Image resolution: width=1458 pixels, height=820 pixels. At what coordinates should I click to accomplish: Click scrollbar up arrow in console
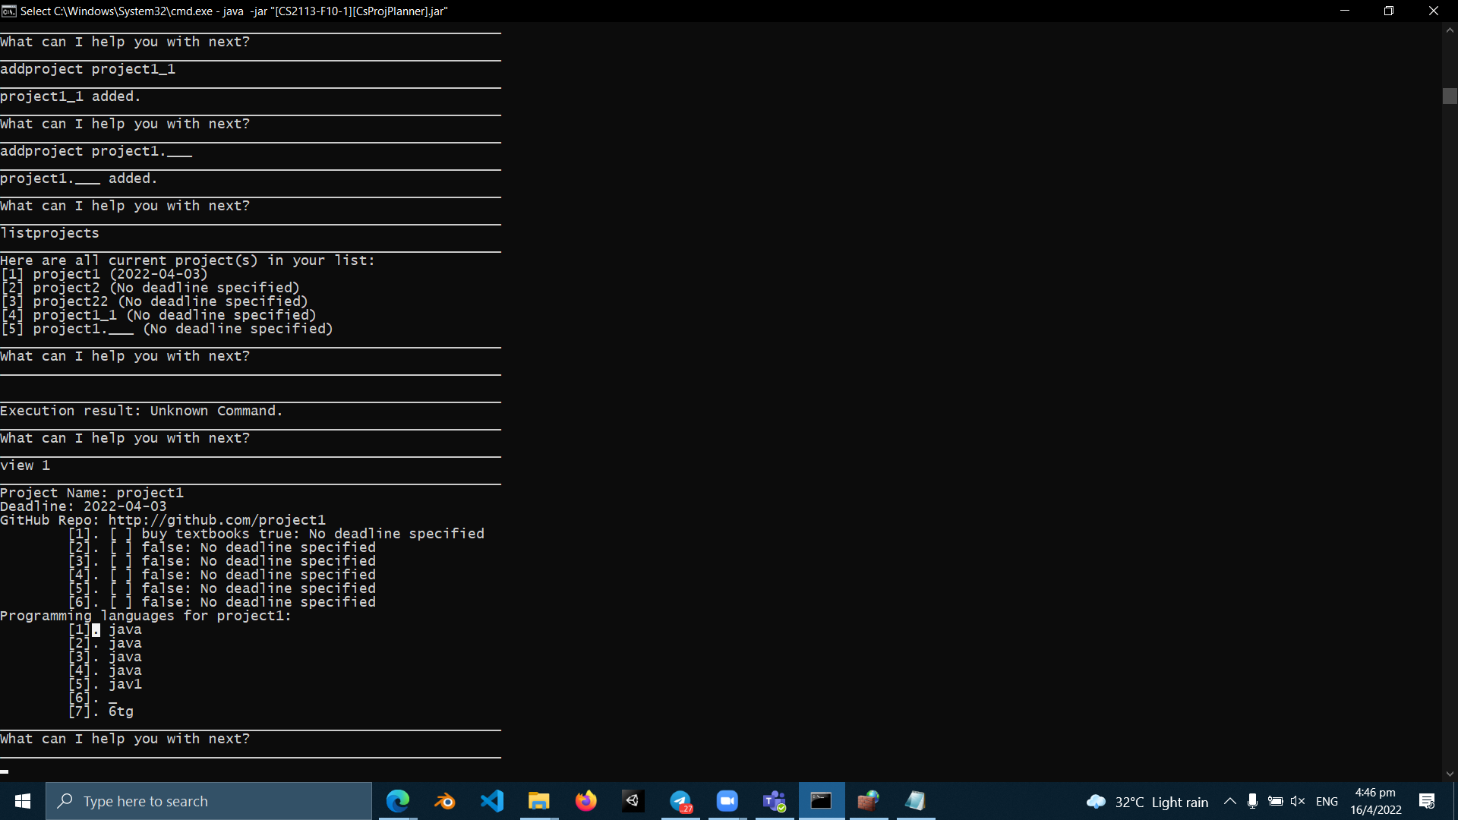coord(1450,30)
